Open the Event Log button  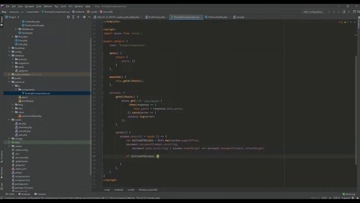click(349, 194)
